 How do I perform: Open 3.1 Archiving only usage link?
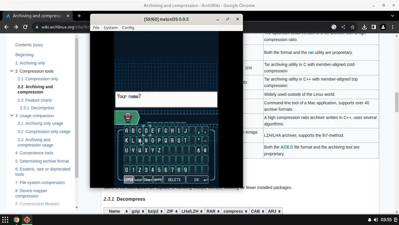[x=40, y=123]
